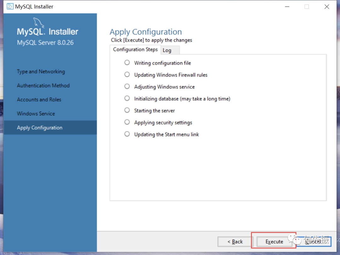Select the Configuration Steps tab

[135, 50]
